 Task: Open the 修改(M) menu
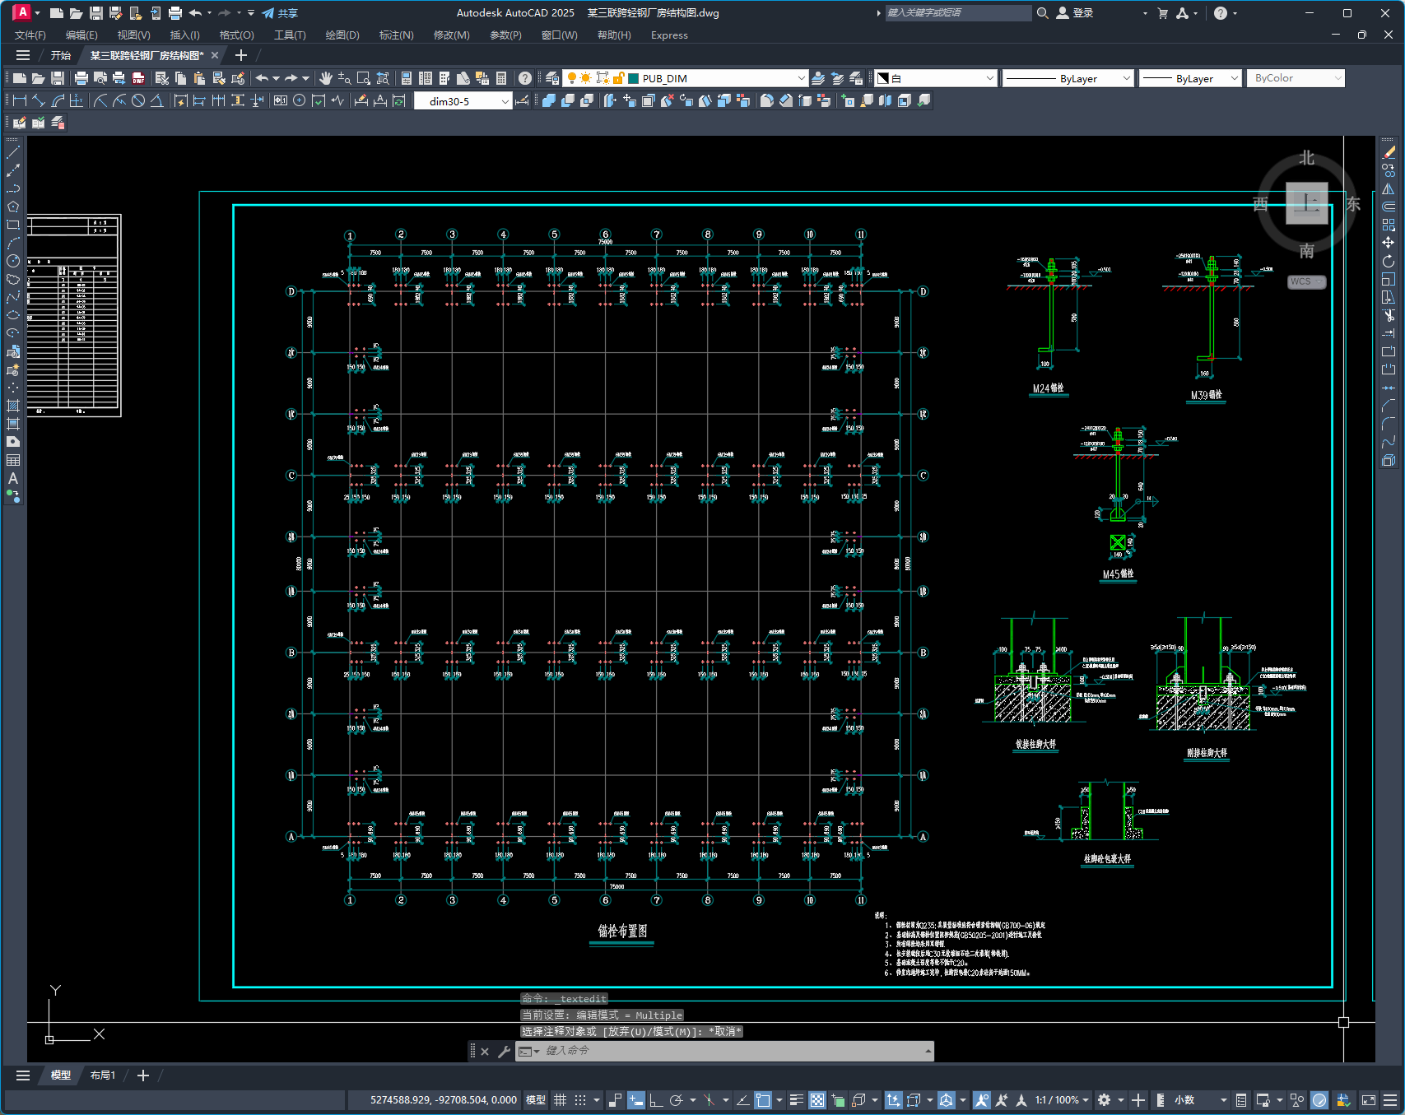[451, 35]
